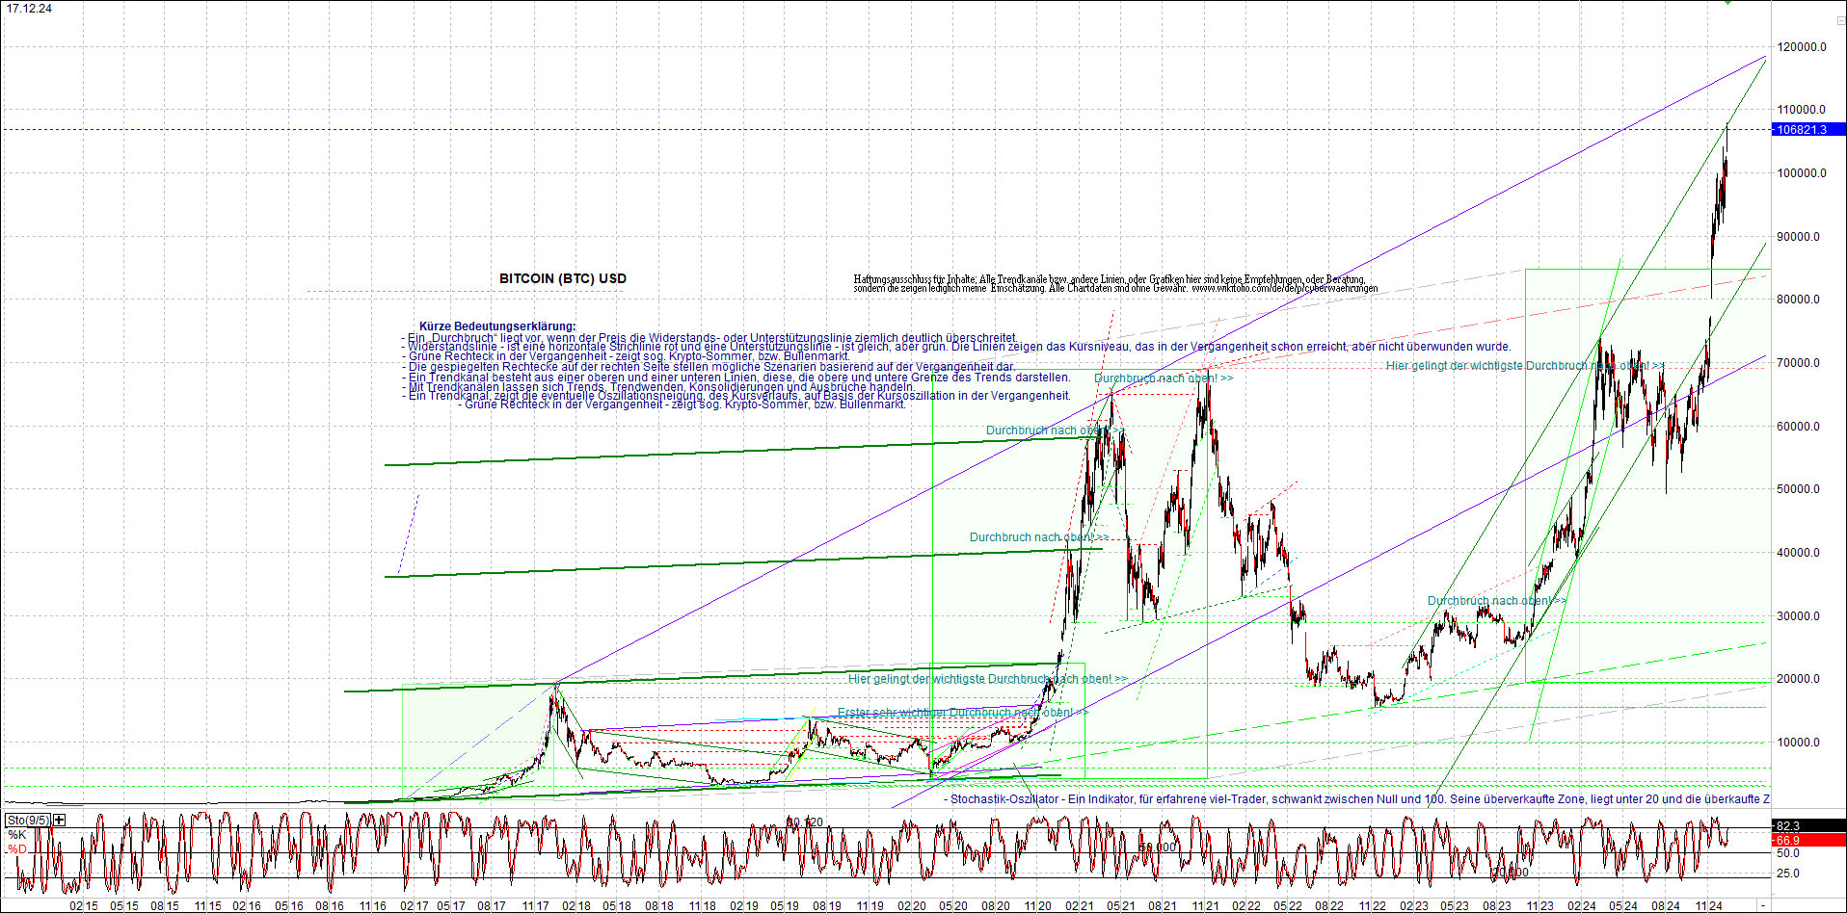Image resolution: width=1847 pixels, height=913 pixels.
Task: Click the 'Stochastik-Oszillator - Ein Indikator' description
Action: point(1356,799)
